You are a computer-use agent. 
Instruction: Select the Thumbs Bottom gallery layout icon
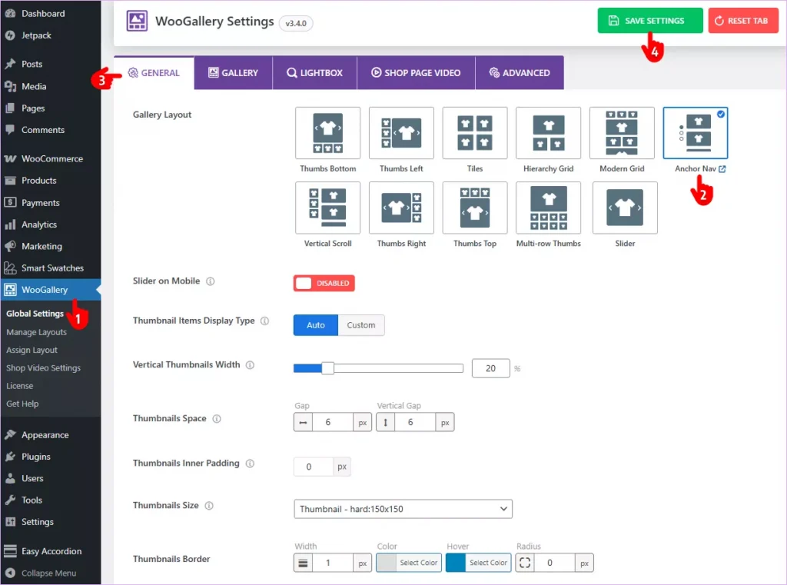pos(327,133)
